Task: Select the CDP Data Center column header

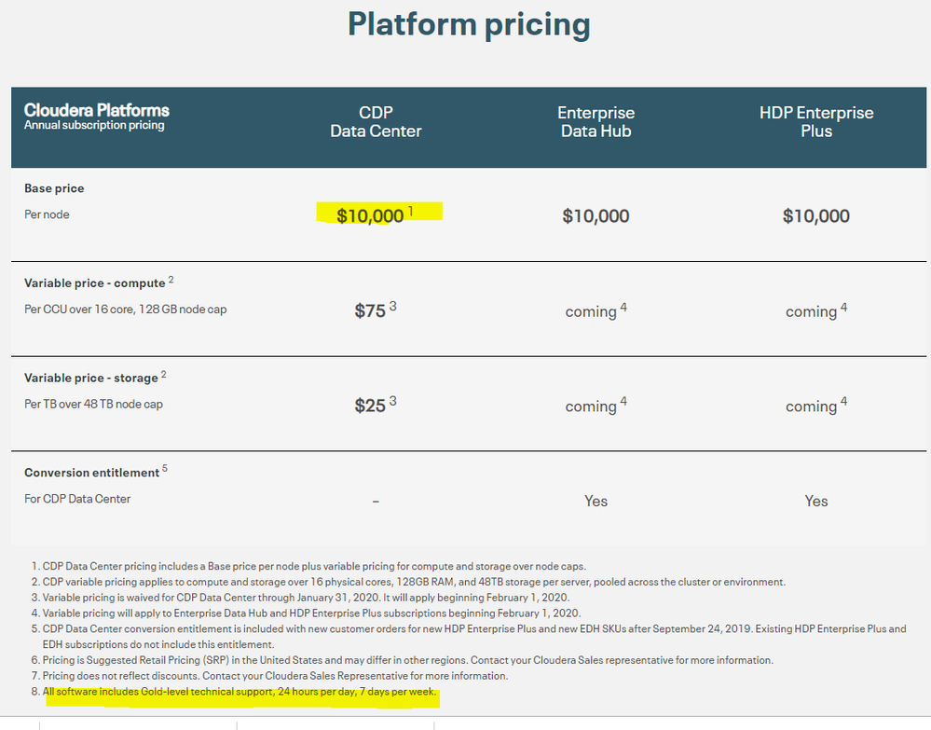Action: click(376, 122)
